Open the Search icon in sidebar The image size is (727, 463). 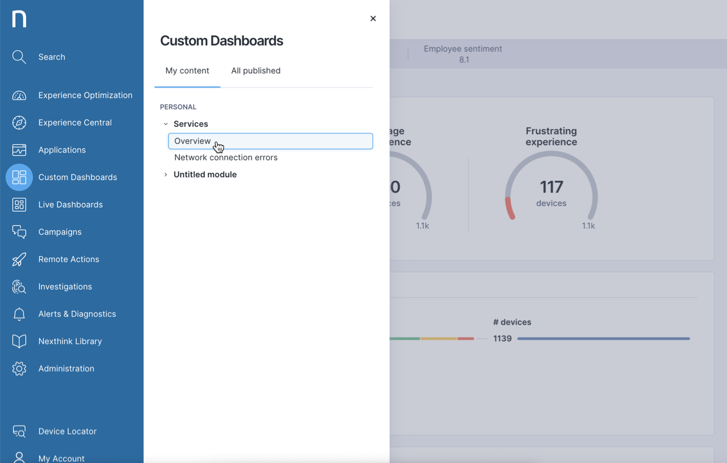coord(19,57)
